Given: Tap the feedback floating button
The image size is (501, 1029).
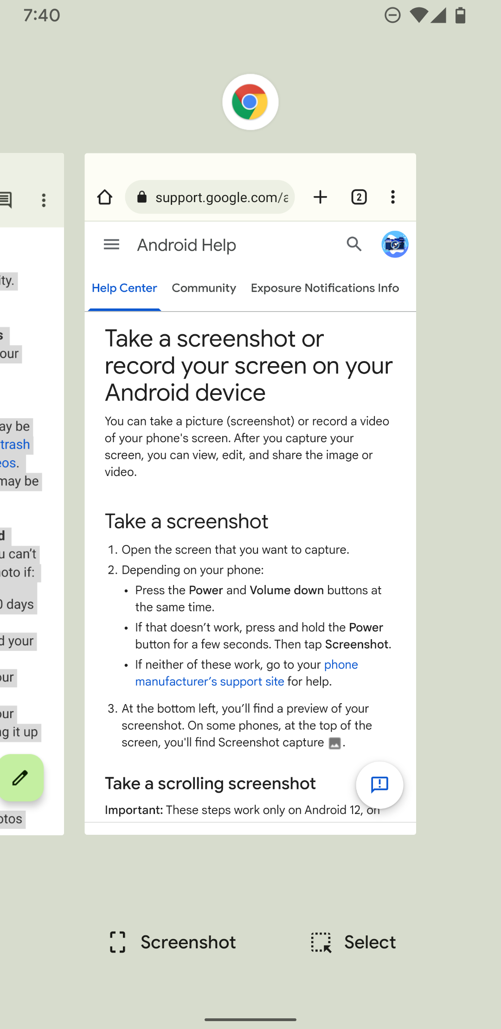Looking at the screenshot, I should pyautogui.click(x=379, y=785).
